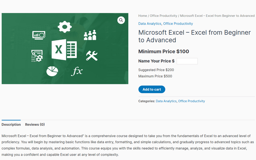Click the binary data gears icon
Viewport: 256px width, 160px height.
37,56
